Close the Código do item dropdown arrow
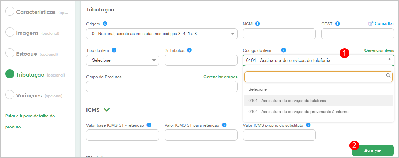Image resolution: width=399 pixels, height=158 pixels. pyautogui.click(x=389, y=59)
